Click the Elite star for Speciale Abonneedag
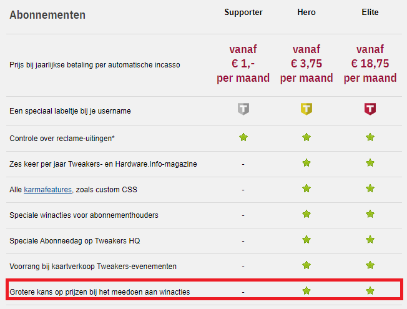 [370, 240]
